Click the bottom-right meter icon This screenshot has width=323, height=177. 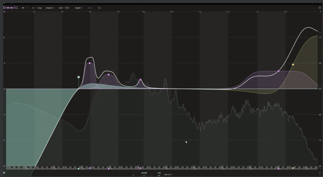320,173
